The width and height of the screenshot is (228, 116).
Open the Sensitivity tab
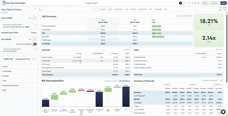click(118, 9)
